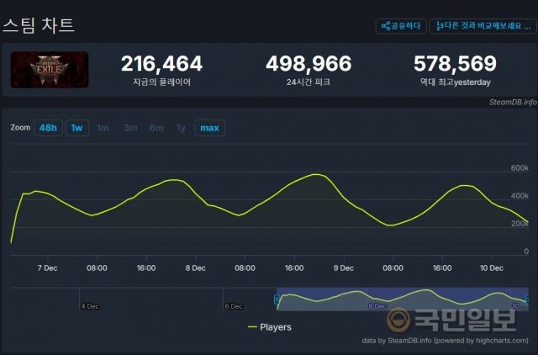This screenshot has height=355, width=538.
Task: Click the 8 Dec x-axis label
Action: click(196, 268)
